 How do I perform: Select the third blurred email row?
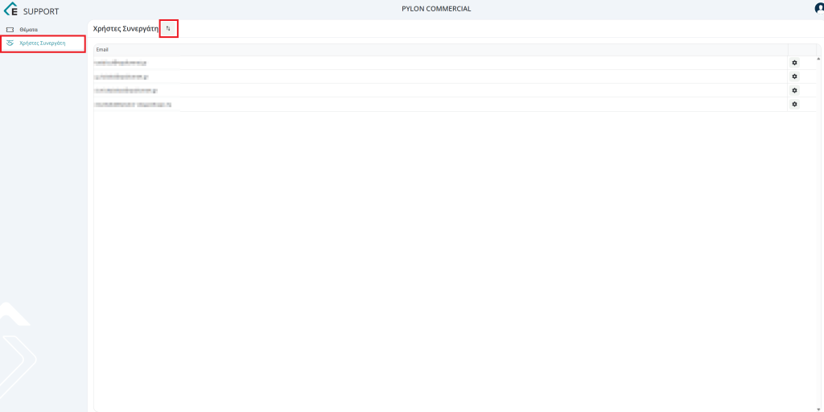pyautogui.click(x=126, y=90)
